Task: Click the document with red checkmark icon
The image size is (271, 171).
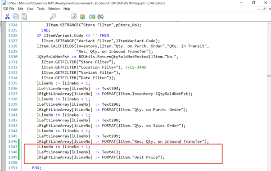Action: click(74, 16)
